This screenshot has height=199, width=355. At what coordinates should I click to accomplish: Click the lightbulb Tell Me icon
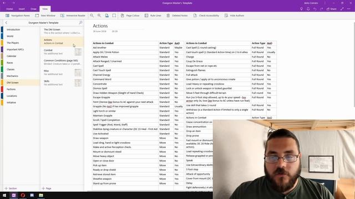point(301,9)
